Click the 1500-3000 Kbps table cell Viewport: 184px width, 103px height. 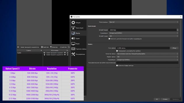(x=32, y=73)
